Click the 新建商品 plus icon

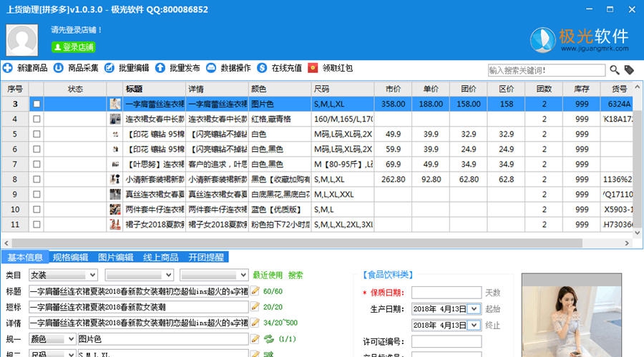pos(7,68)
